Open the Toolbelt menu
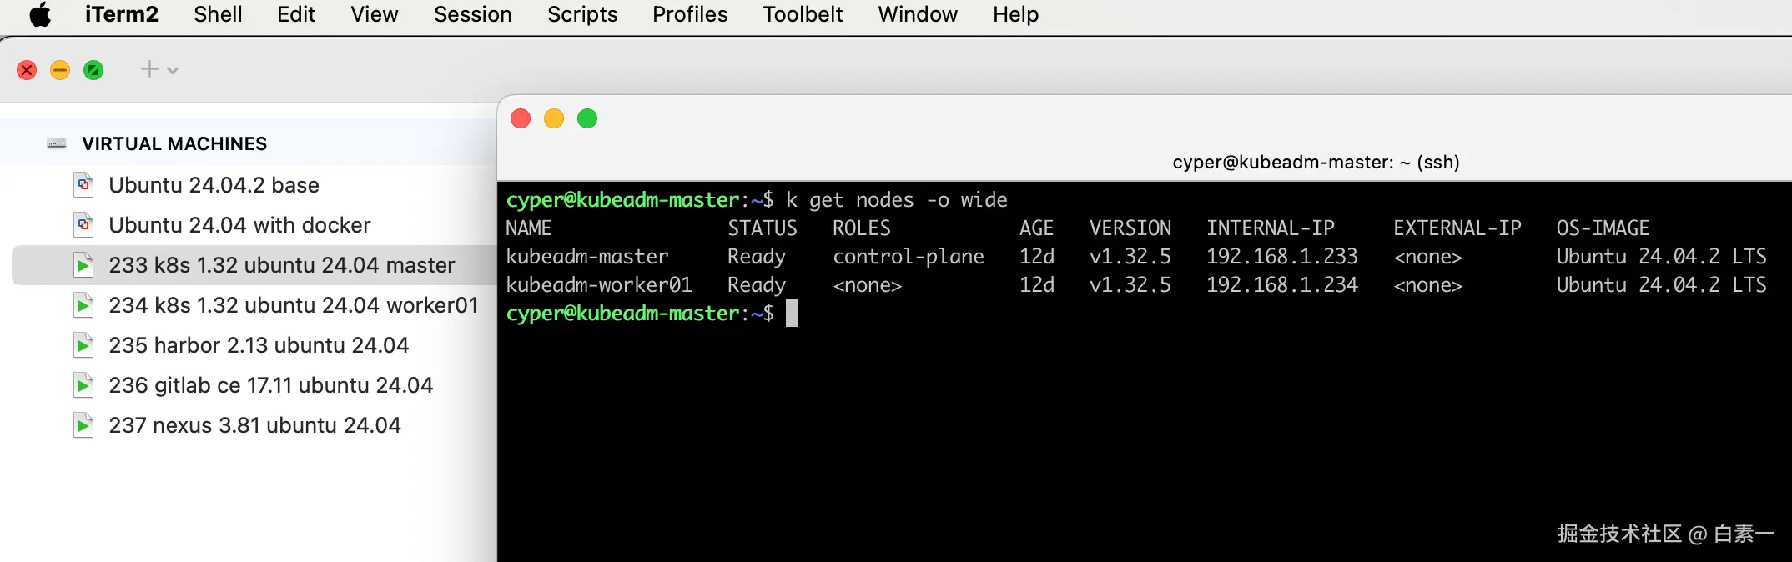The height and width of the screenshot is (562, 1792). coord(803,15)
